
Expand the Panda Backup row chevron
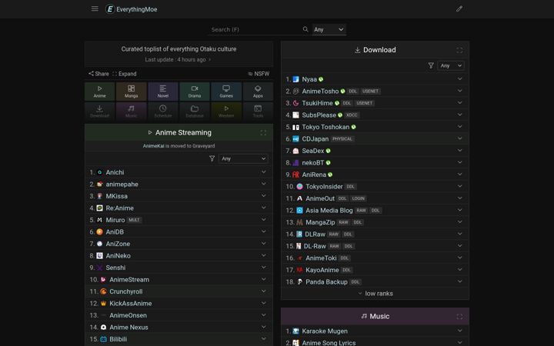(459, 281)
